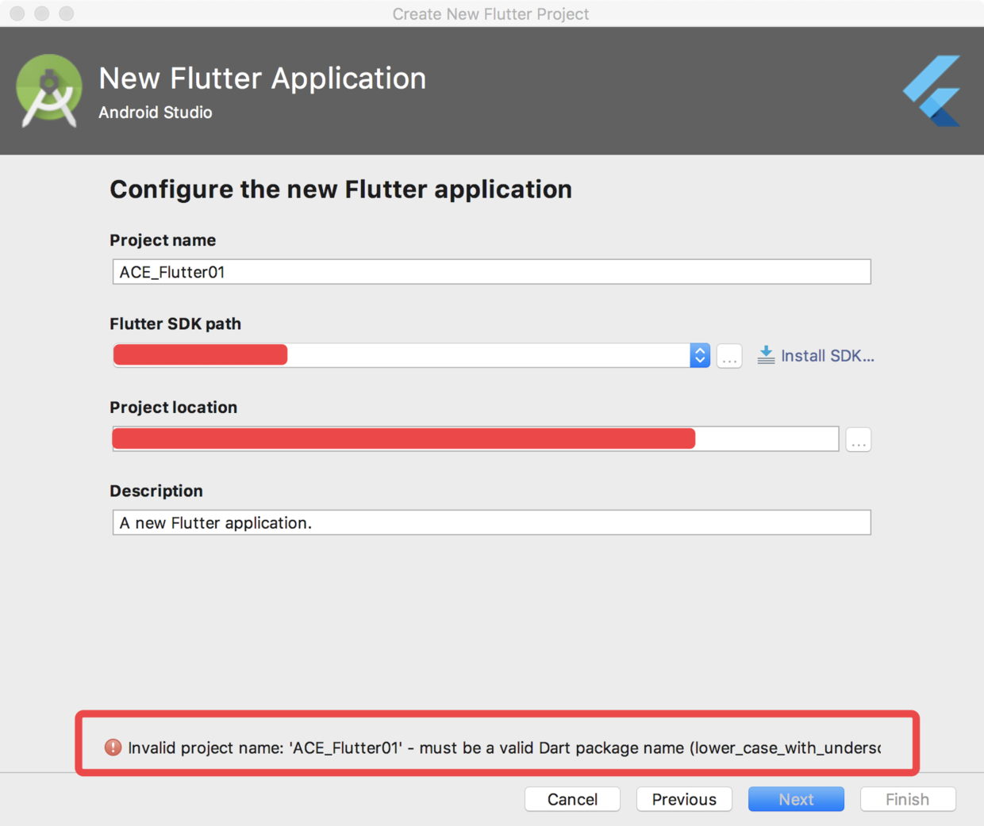Expand the Flutter SDK path dropdown

pos(699,356)
